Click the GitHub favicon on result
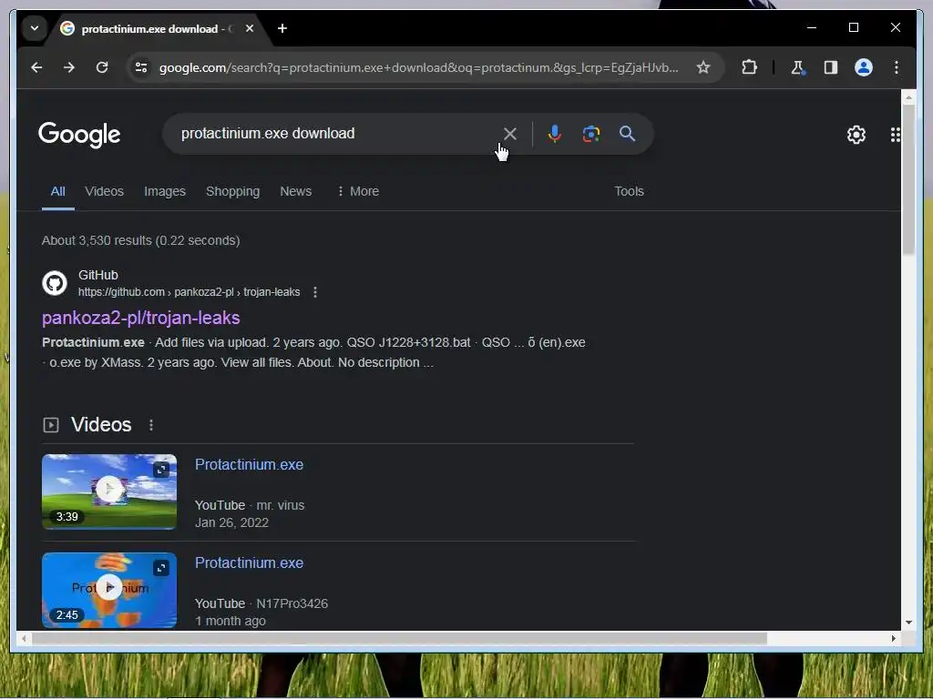 (x=55, y=283)
